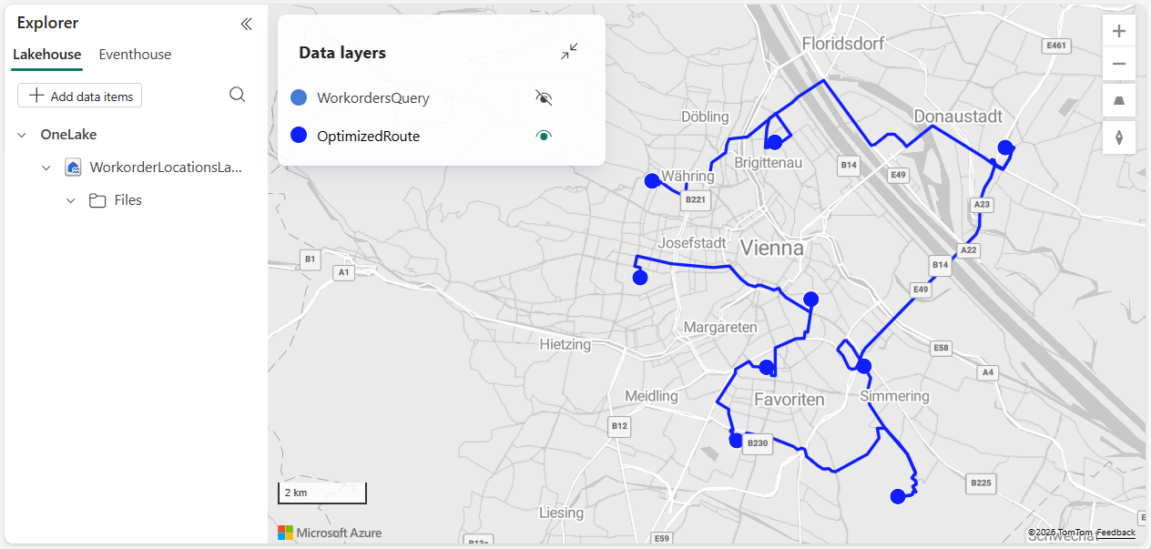Click the Add data items button

tap(79, 95)
